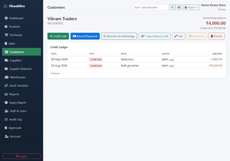Click the +₹800.00 amount
Screen dimensions: 230x161
(216, 59)
